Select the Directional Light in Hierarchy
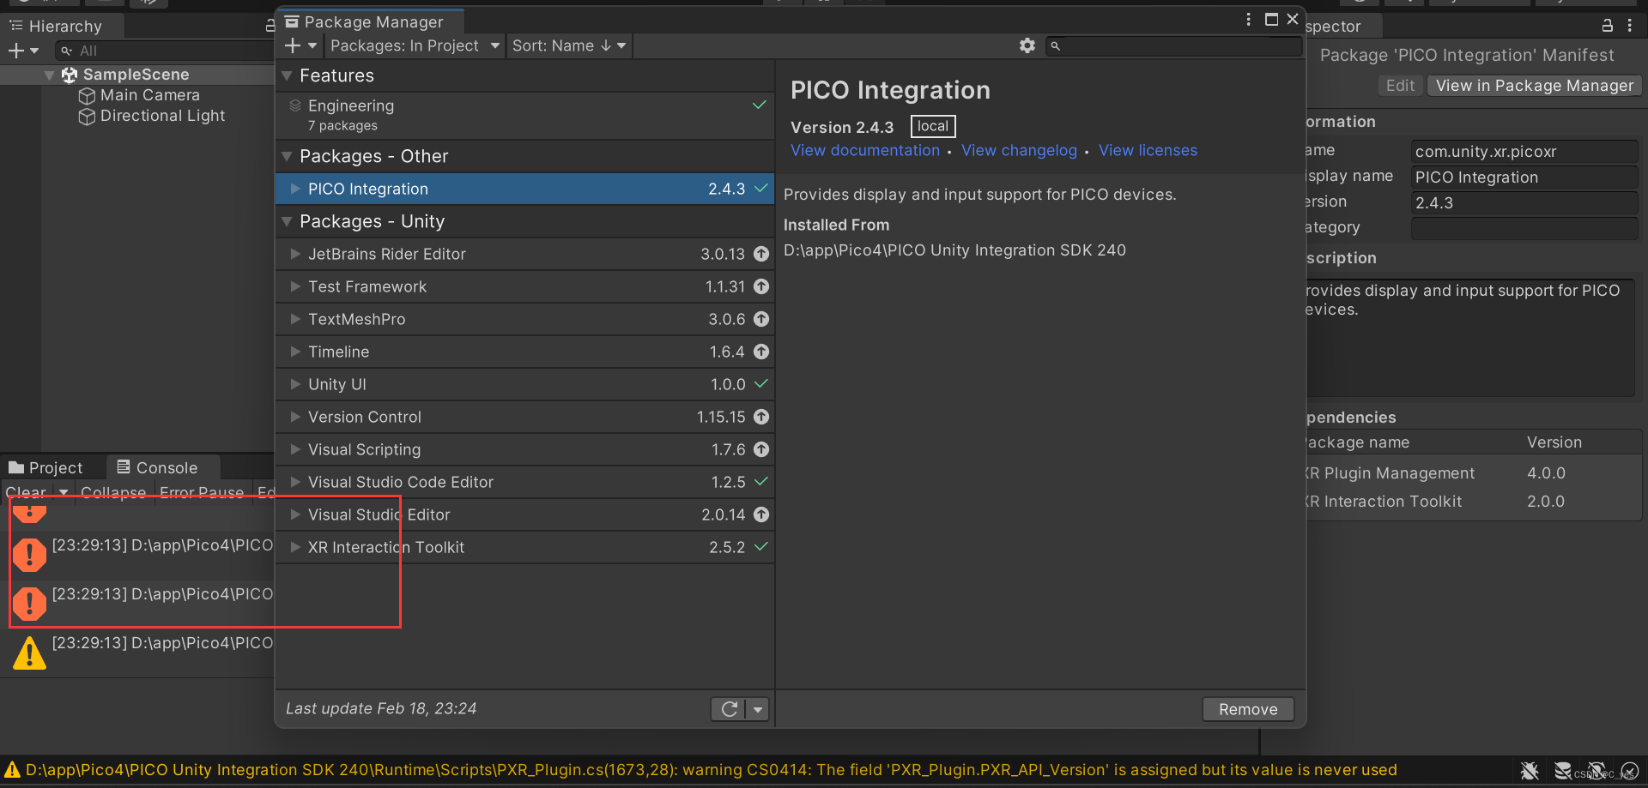The width and height of the screenshot is (1648, 788). [162, 116]
